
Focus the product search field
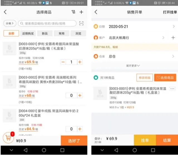(47, 23)
